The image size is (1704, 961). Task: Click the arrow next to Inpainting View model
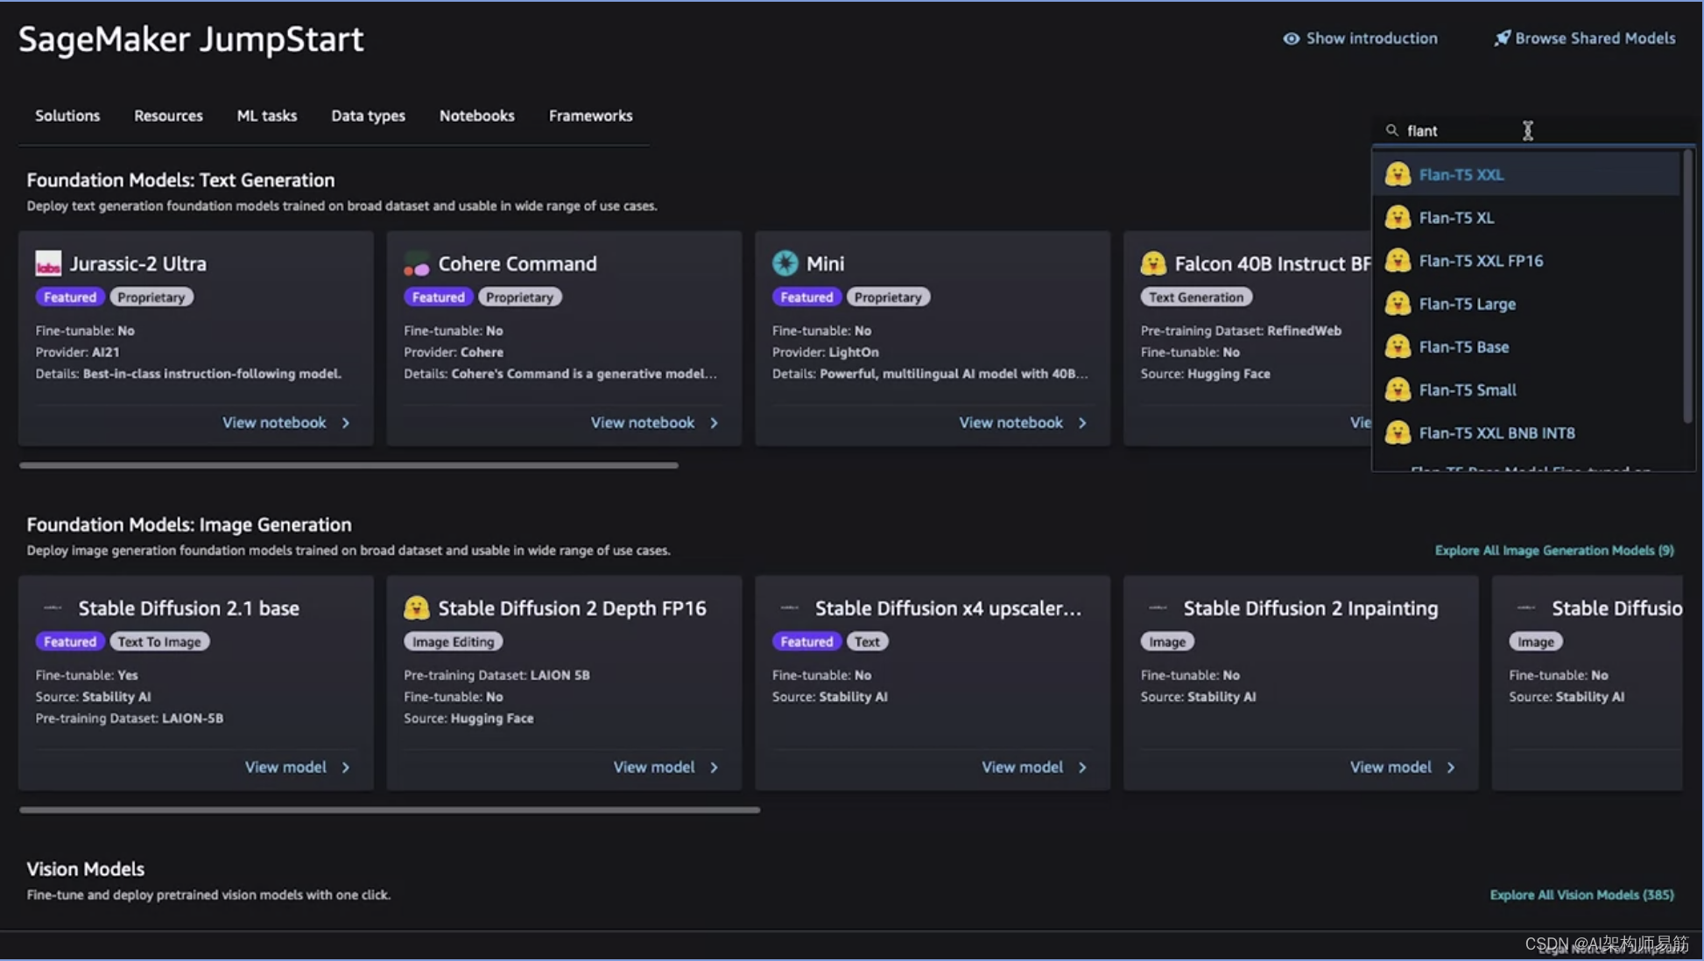[1451, 768]
